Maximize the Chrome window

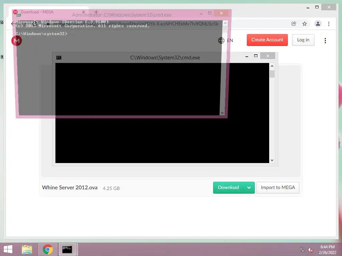point(317,7)
